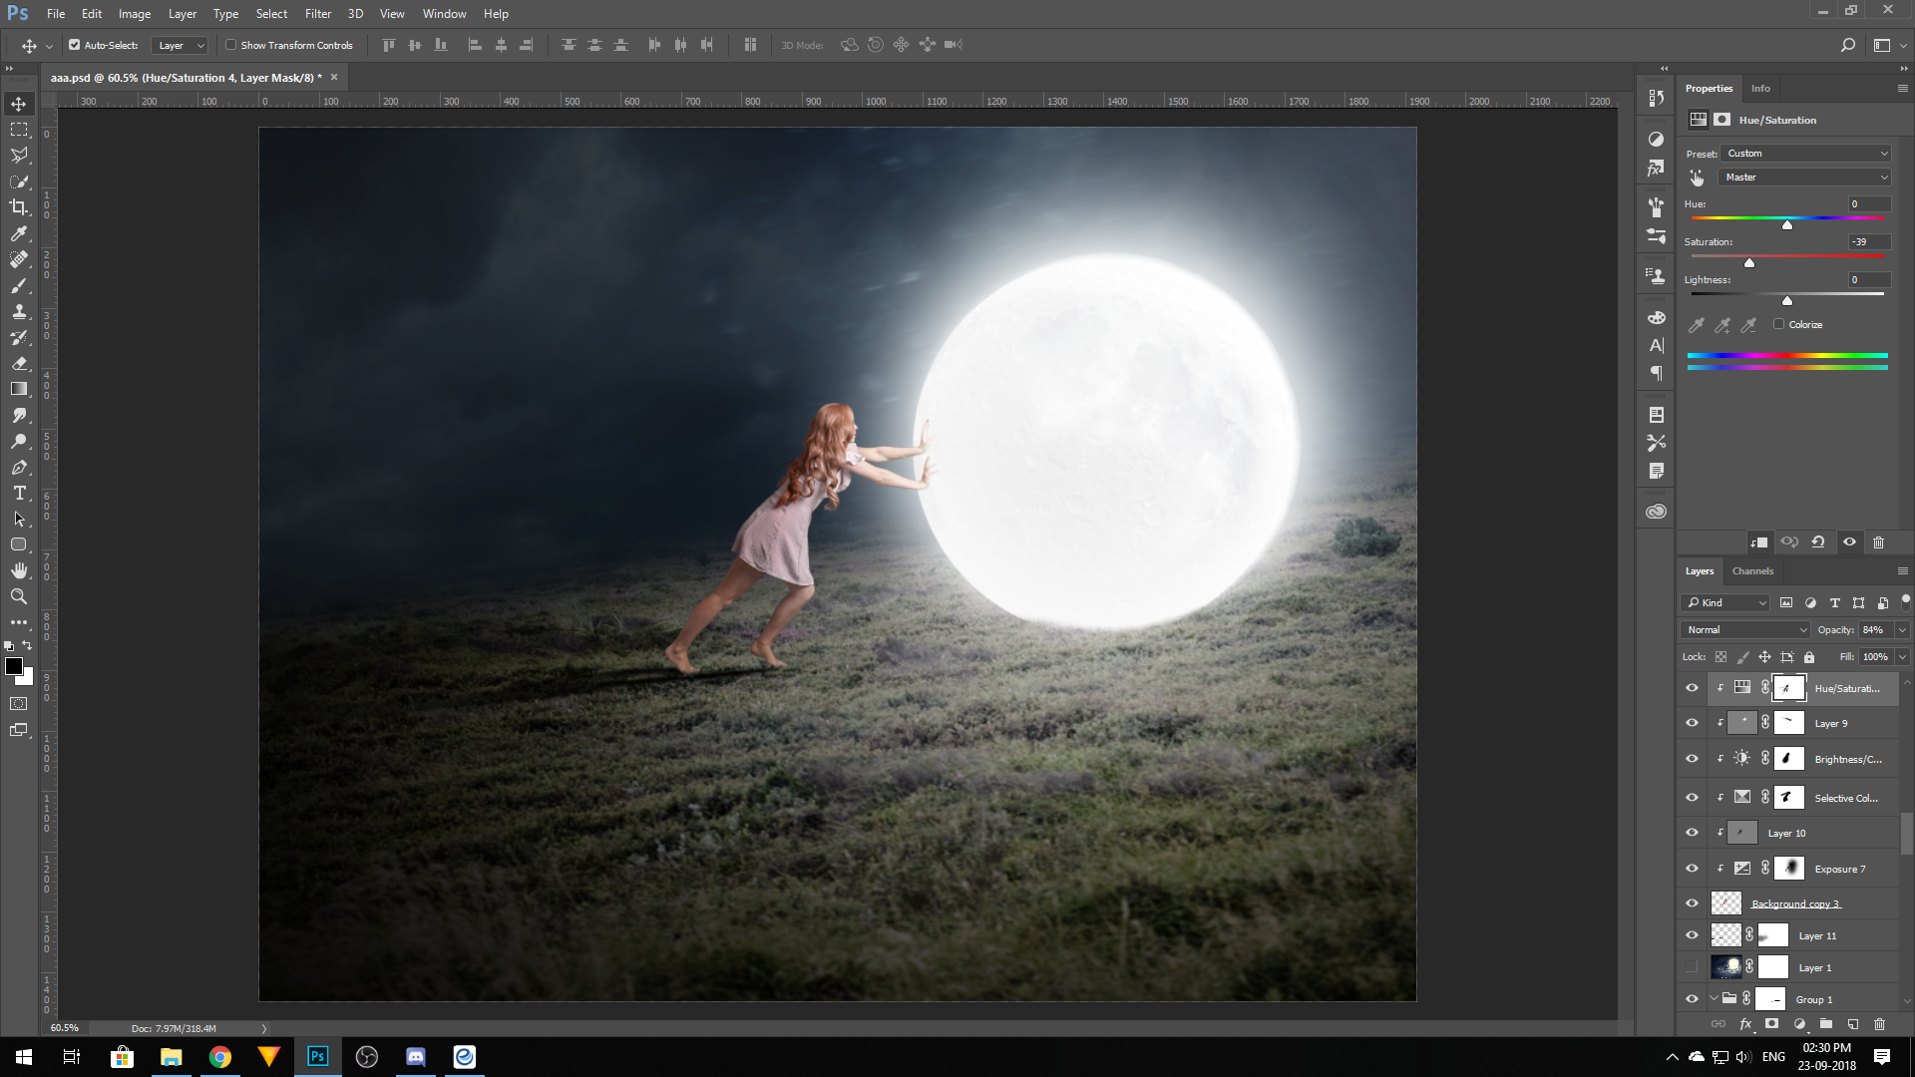Click the foreground color swatch

tap(14, 666)
